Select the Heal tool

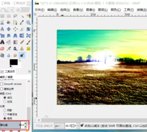click(x=28, y=48)
